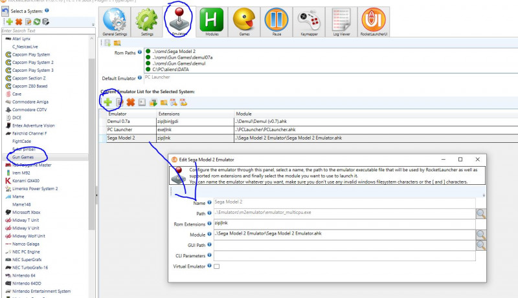
Task: Click the first document search icon in emulator toolbar
Action: click(174, 103)
